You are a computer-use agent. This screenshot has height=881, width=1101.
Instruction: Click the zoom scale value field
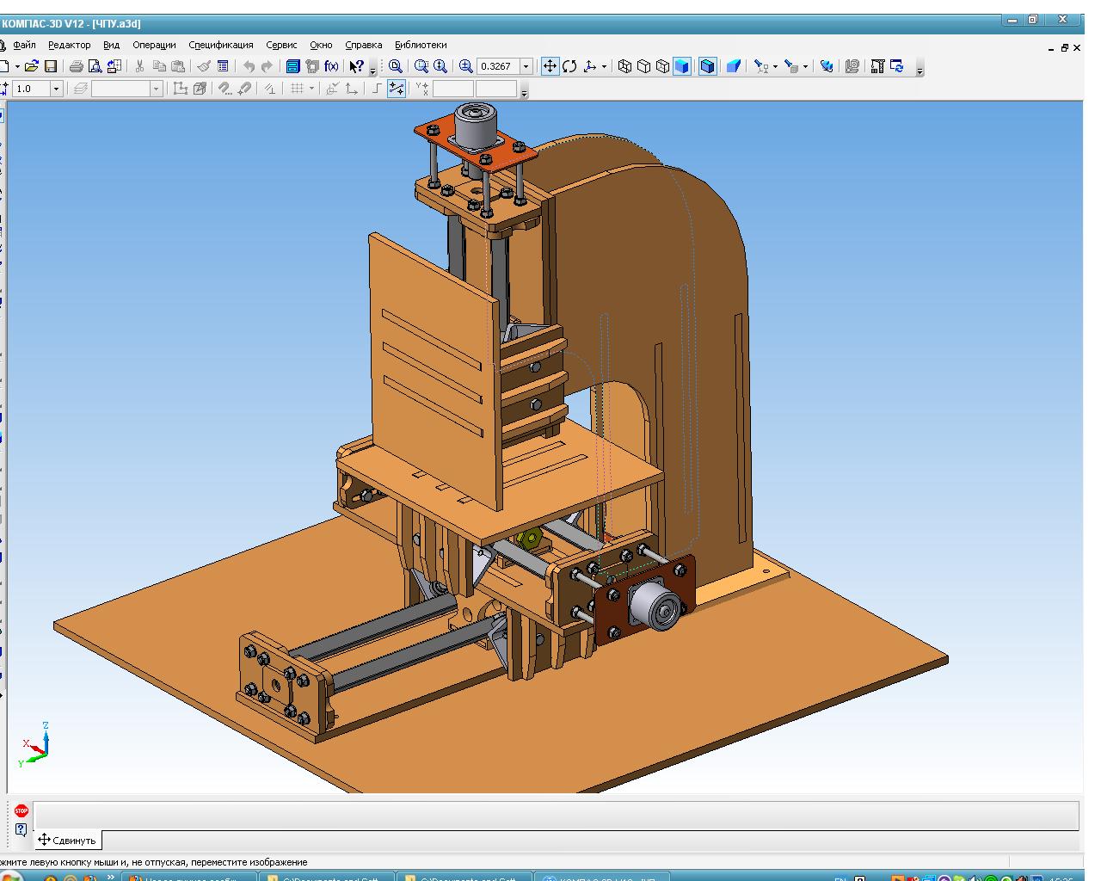(x=497, y=66)
